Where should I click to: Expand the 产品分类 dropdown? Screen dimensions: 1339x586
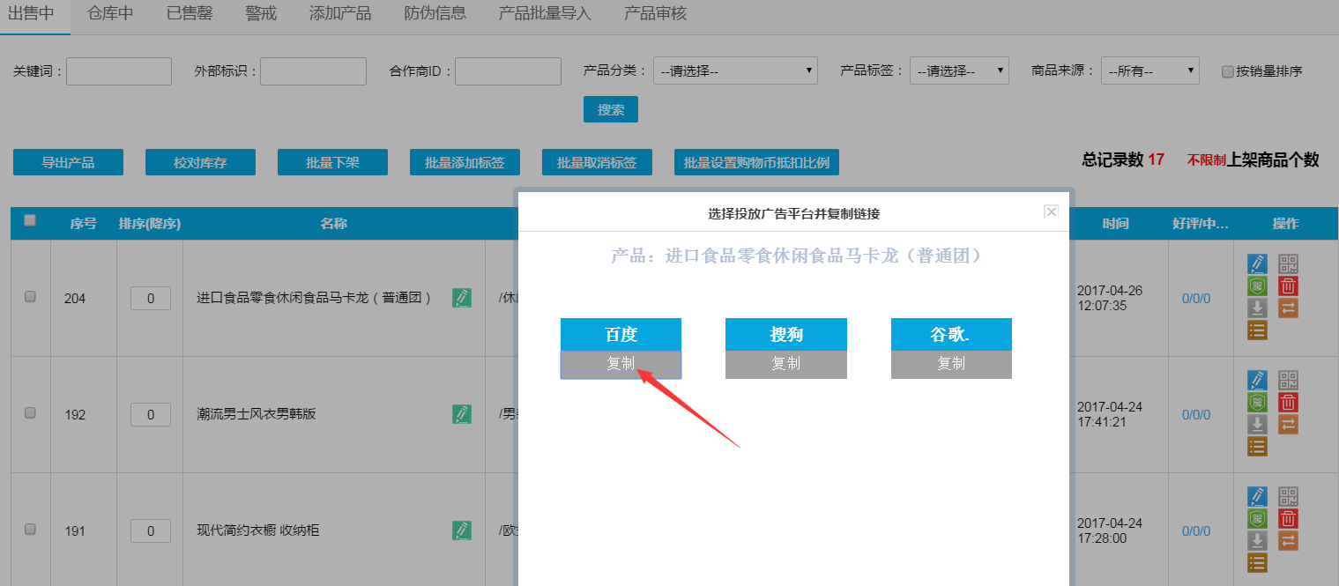click(735, 71)
